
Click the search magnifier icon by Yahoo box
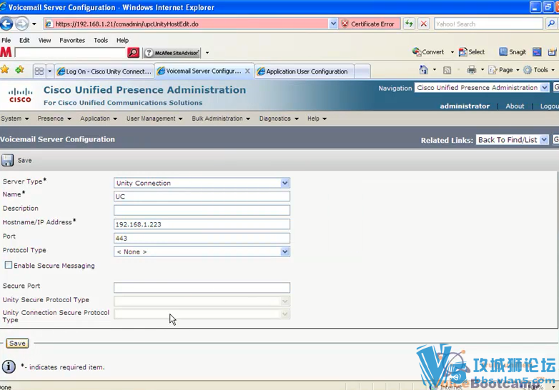(551, 24)
